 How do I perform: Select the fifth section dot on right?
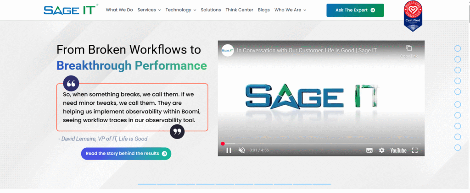(x=458, y=91)
